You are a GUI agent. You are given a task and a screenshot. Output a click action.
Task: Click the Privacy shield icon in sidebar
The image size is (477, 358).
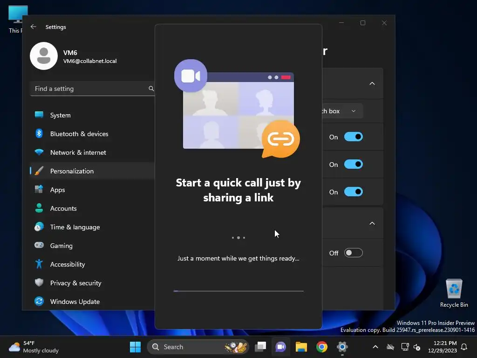tap(39, 282)
